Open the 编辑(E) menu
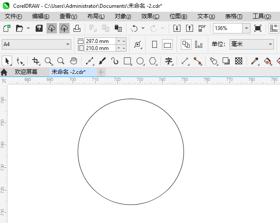This screenshot has width=280, height=223. 41,17
